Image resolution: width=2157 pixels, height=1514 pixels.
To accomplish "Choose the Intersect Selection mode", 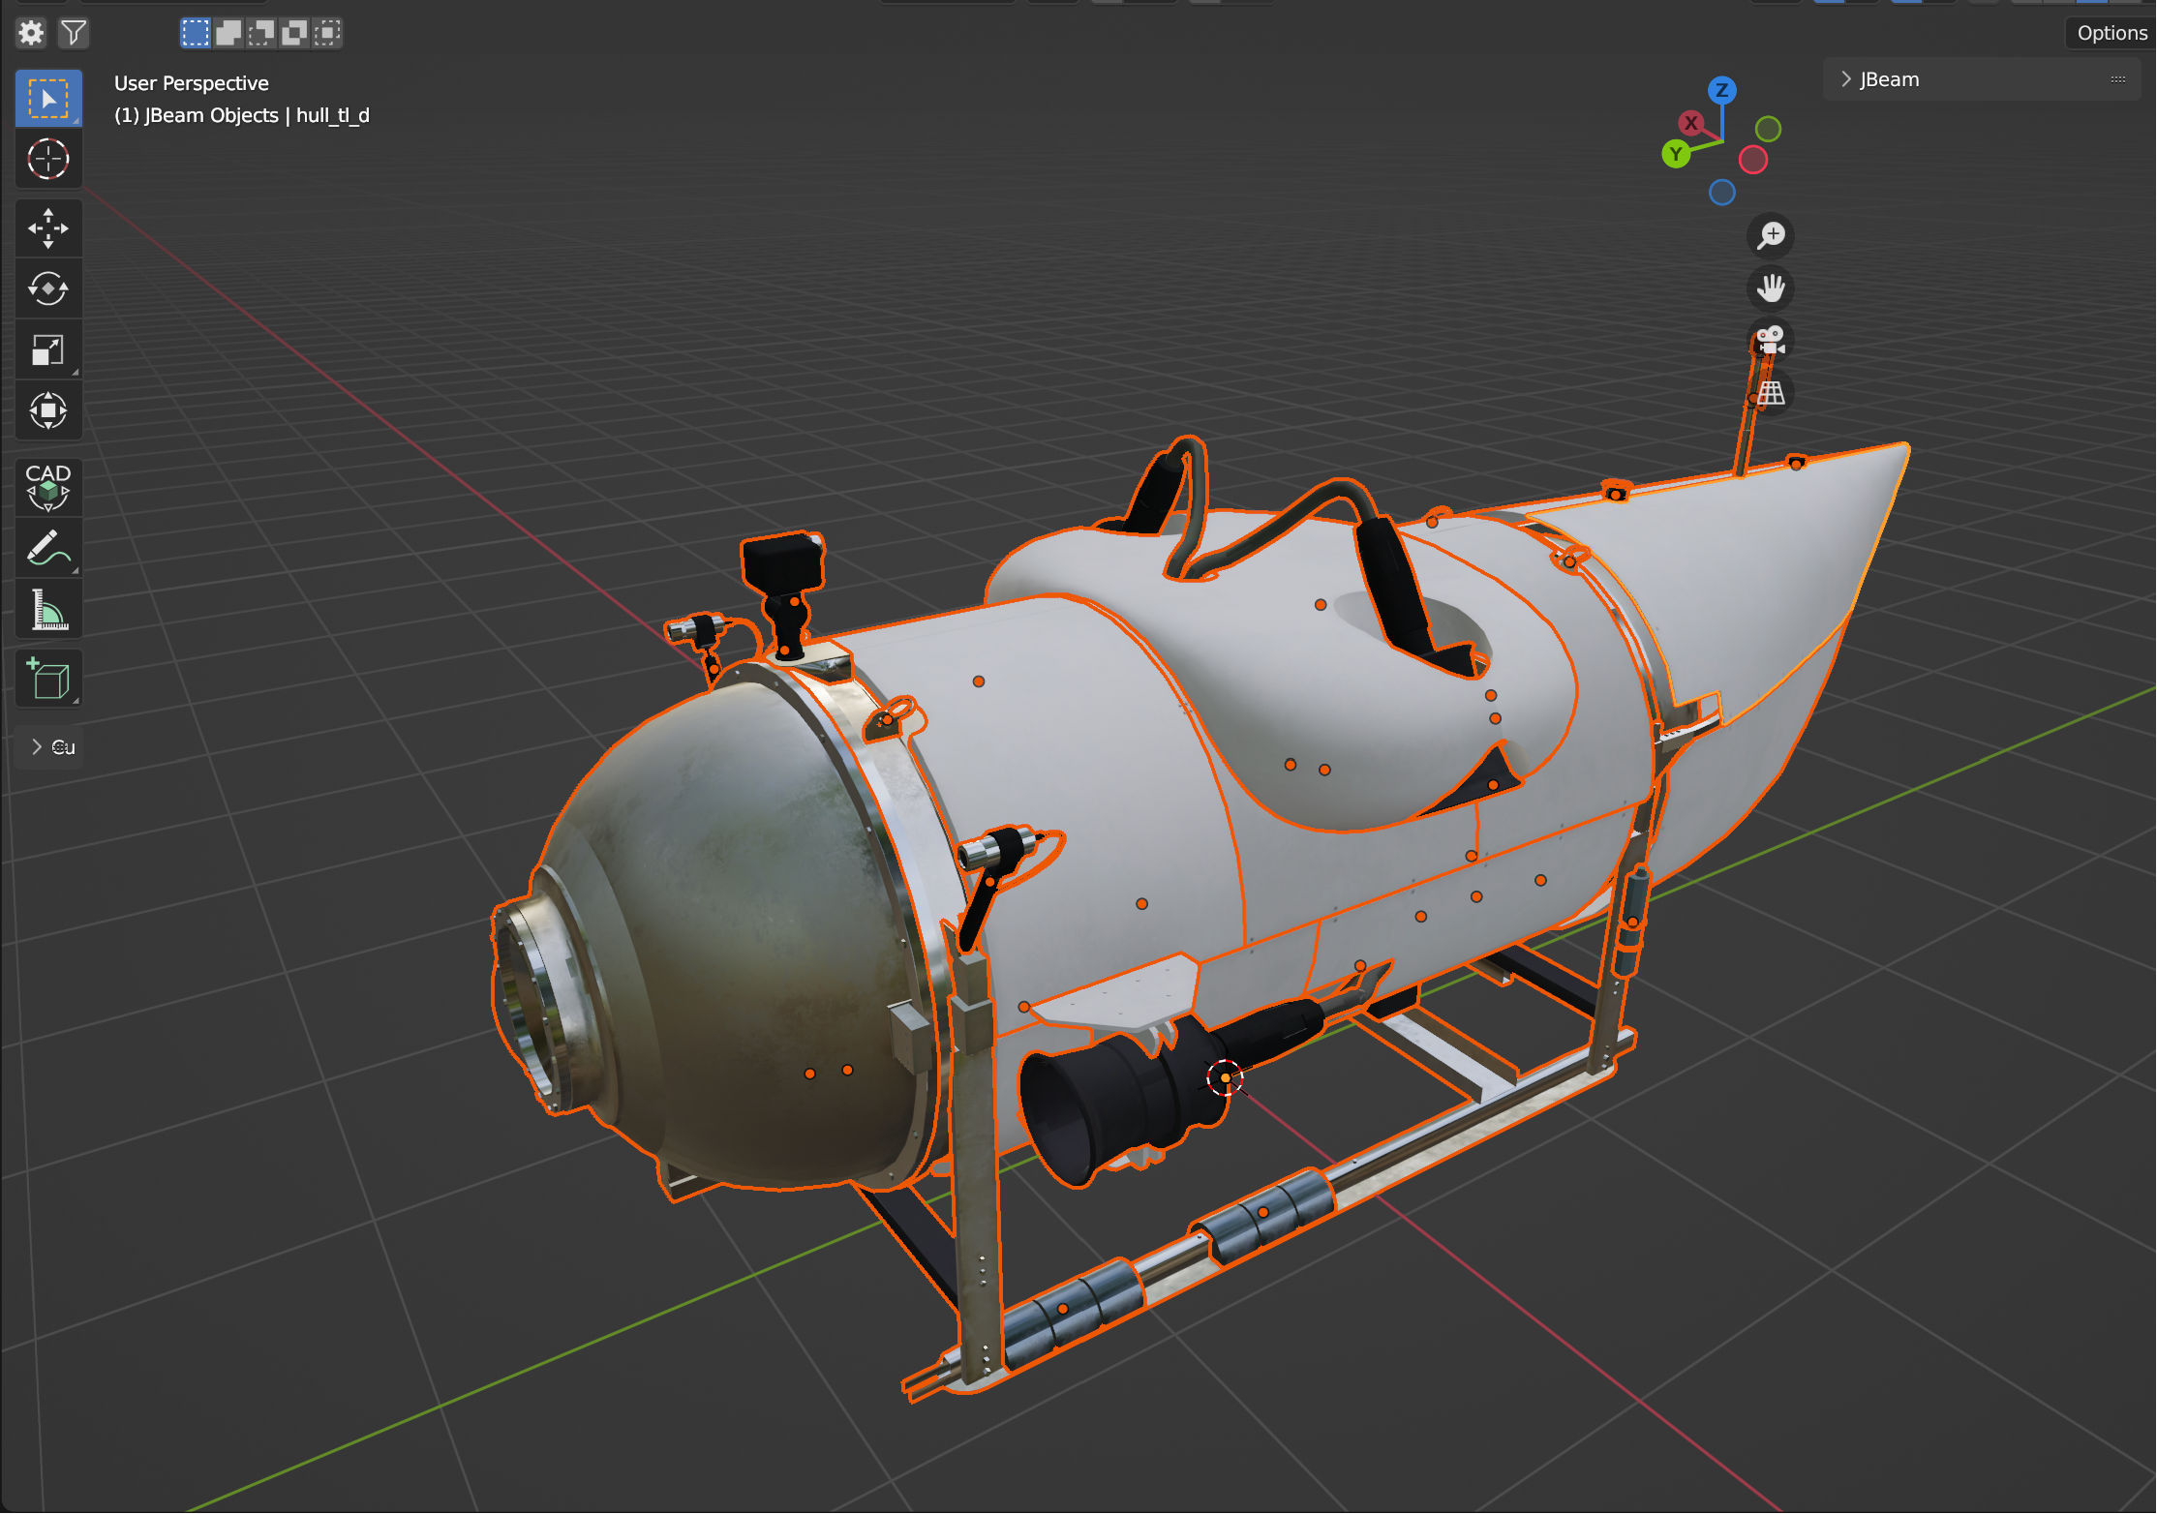I will pos(327,33).
